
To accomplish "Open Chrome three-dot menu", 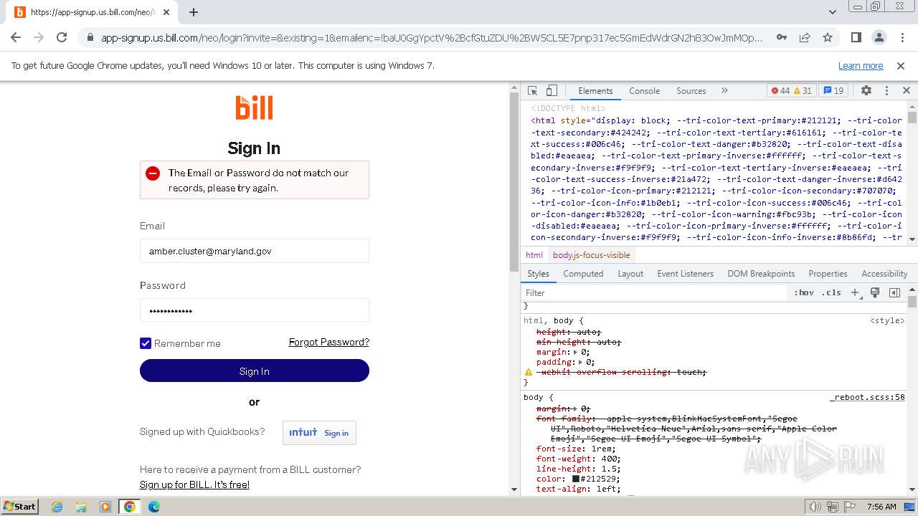I will [x=902, y=37].
